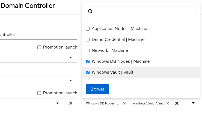Viewport: 202px width, 114px height.
Task: Uncheck Windows DB Nodes | Machine checkbox
Action: coord(88,62)
